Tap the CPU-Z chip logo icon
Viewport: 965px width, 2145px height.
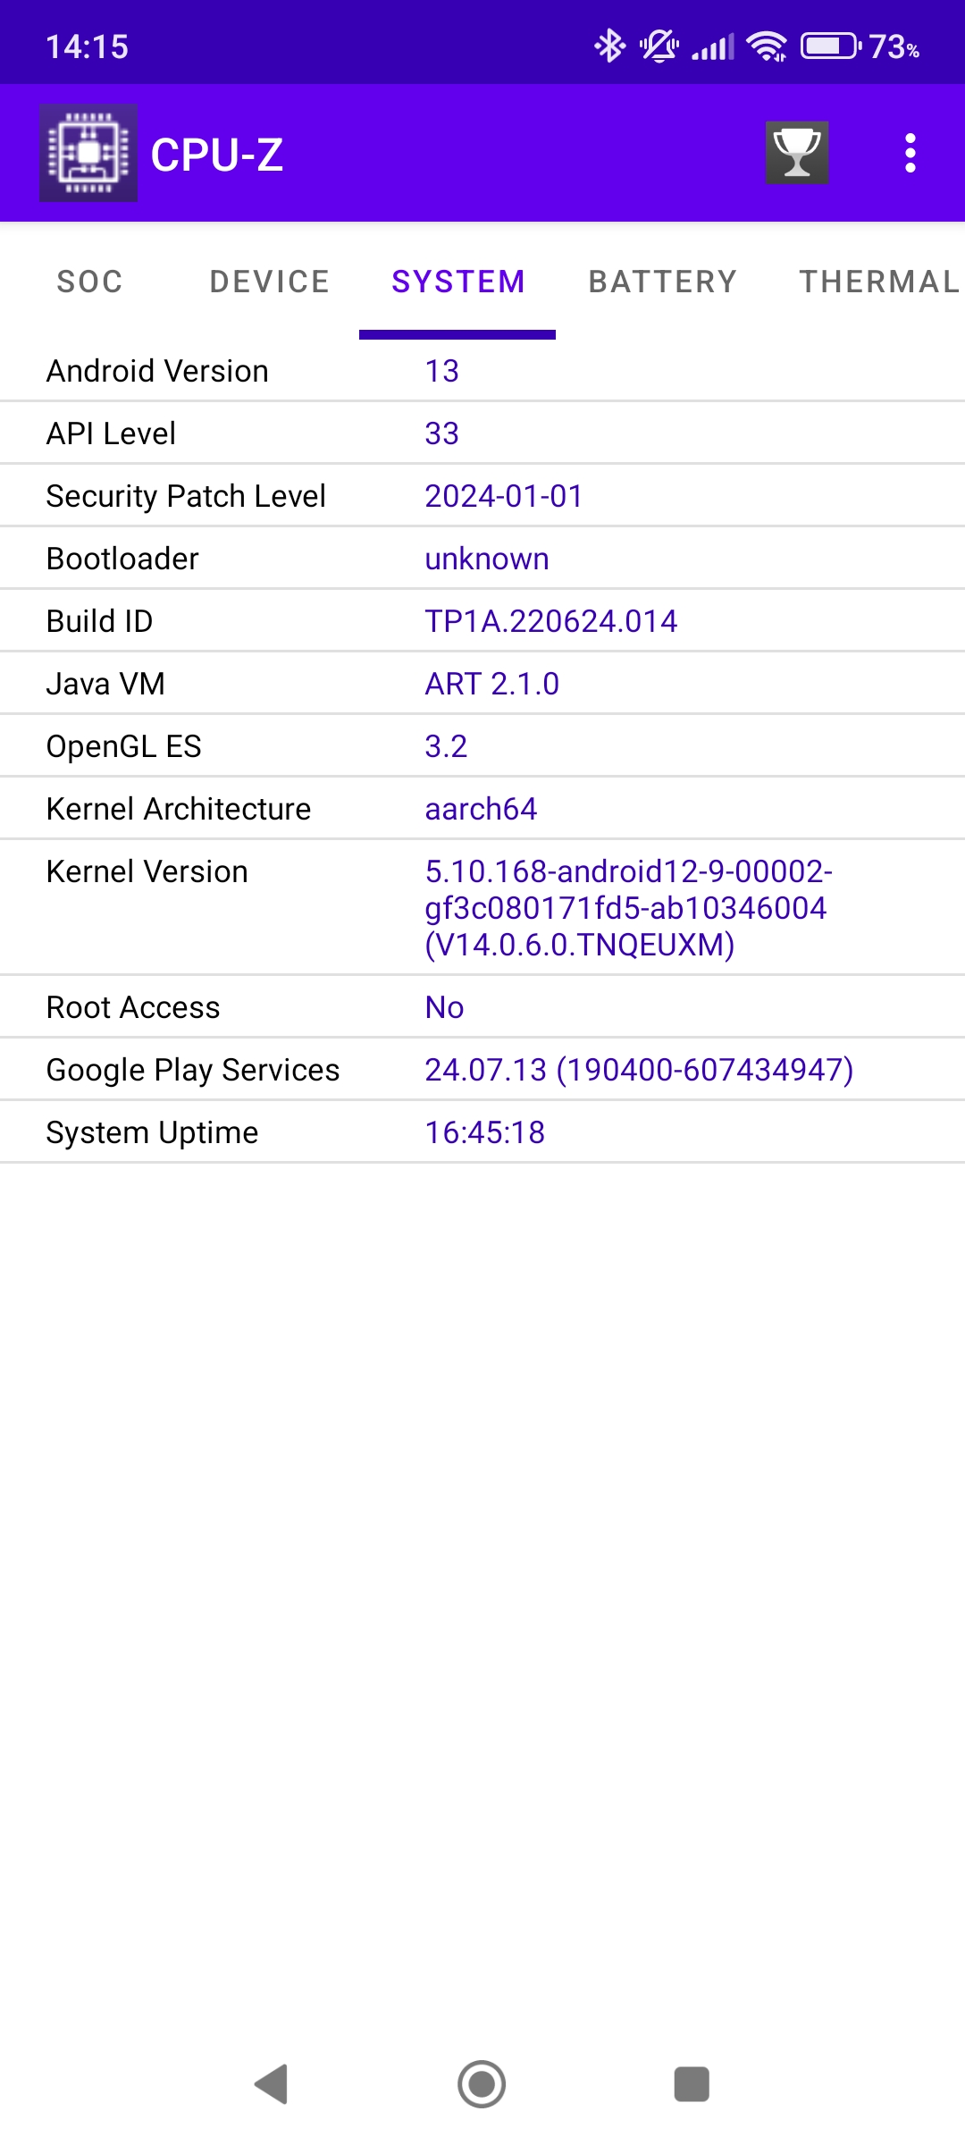(x=88, y=153)
